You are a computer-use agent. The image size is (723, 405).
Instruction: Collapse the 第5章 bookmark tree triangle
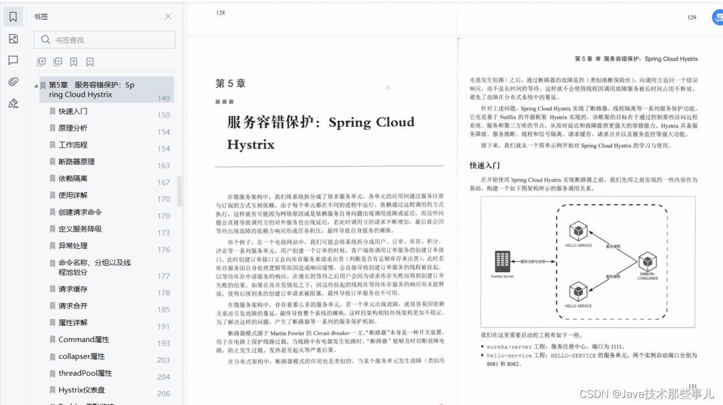36,86
